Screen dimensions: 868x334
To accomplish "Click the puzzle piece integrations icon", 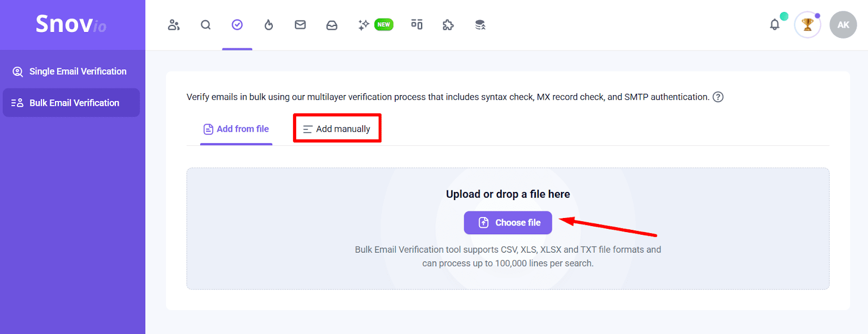I will (x=448, y=25).
